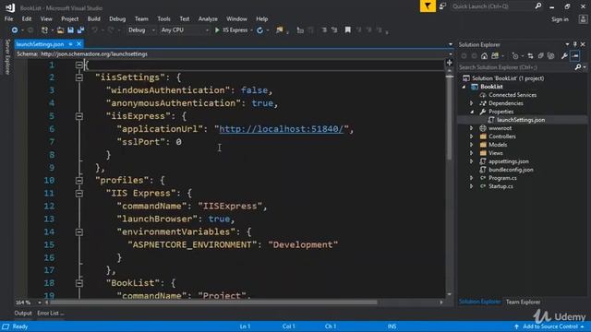Open the Server Explorer side tab
The image size is (591, 332).
(6, 57)
